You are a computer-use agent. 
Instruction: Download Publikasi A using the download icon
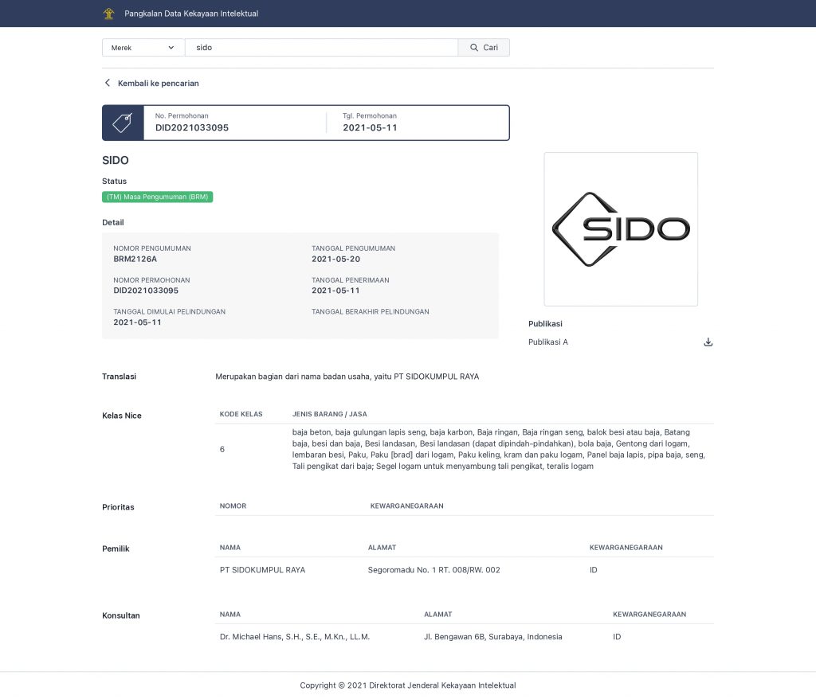click(x=708, y=342)
